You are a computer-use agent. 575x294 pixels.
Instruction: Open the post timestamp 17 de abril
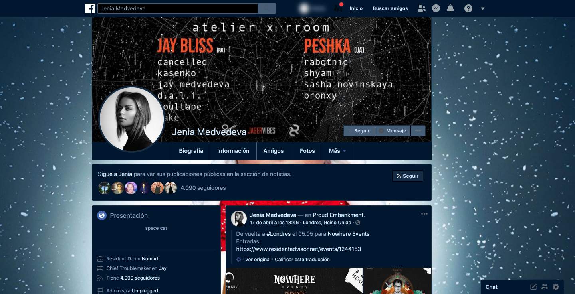(274, 223)
